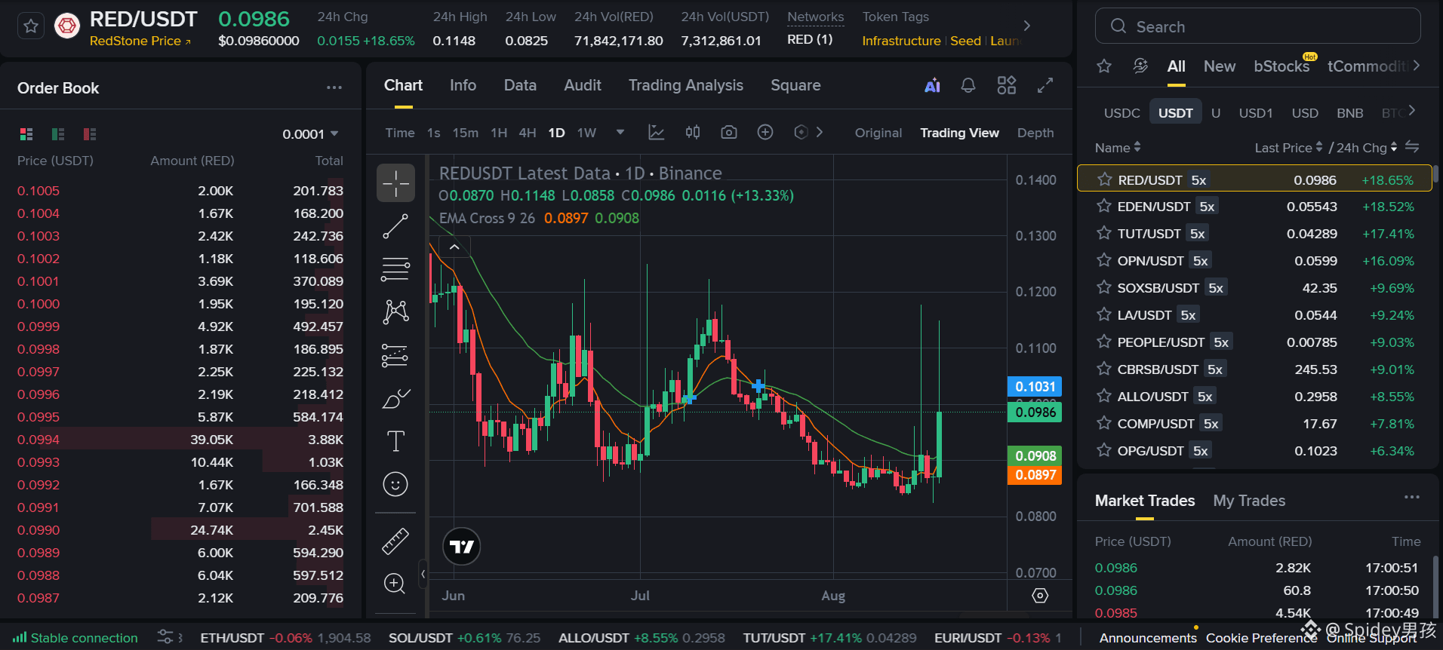Expand more time interval options dropdown

pos(620,133)
